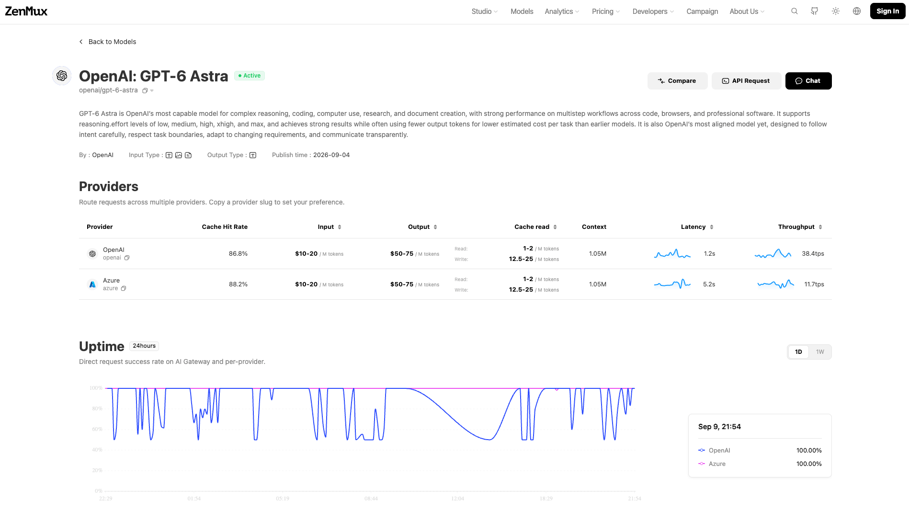
Task: Click the publish date 2026-09-04
Action: coord(331,155)
